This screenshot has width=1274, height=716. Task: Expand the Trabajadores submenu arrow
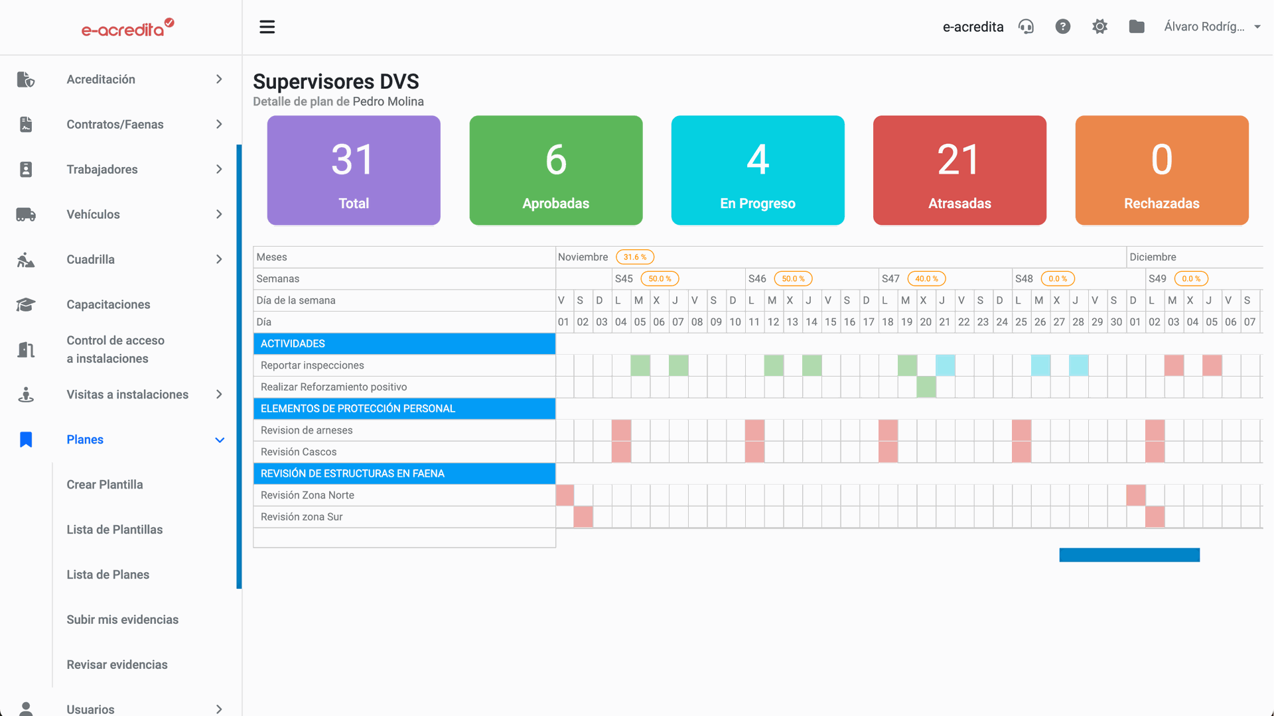[x=219, y=170]
